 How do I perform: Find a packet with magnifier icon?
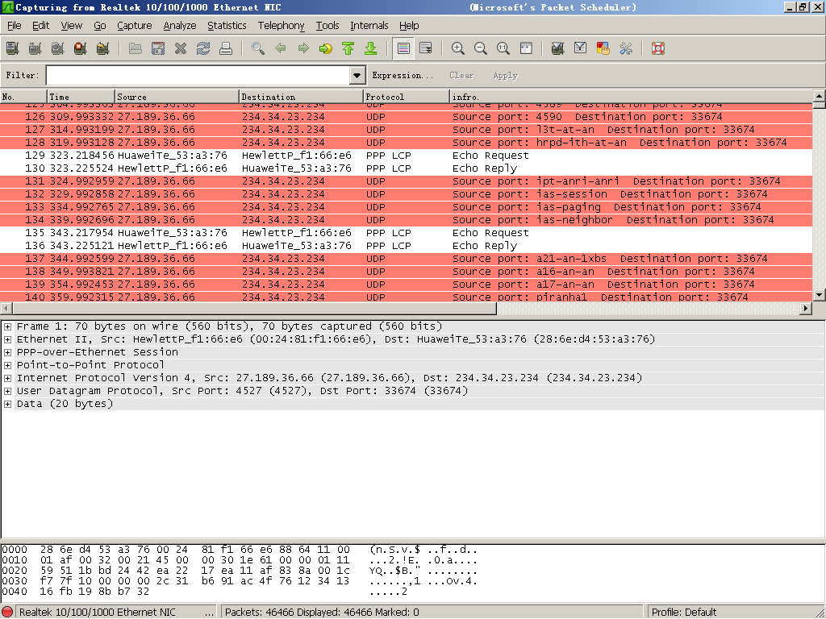click(258, 48)
